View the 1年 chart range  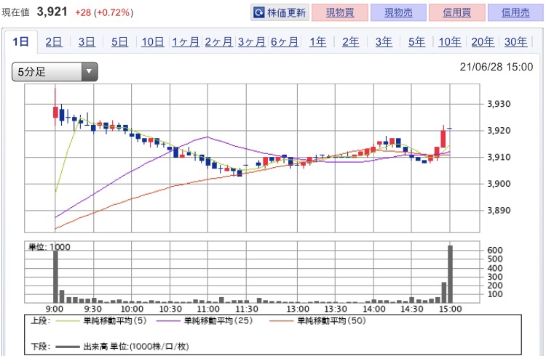[x=317, y=42]
